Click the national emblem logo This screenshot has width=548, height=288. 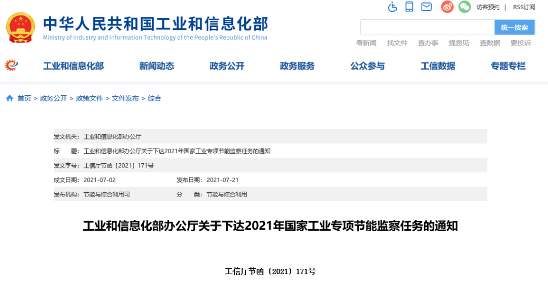21,27
